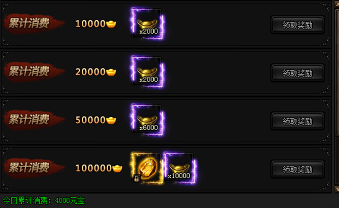This screenshot has height=208, width=339.
Task: Claim reward for 50000 cumulative spending
Action: click(x=298, y=121)
